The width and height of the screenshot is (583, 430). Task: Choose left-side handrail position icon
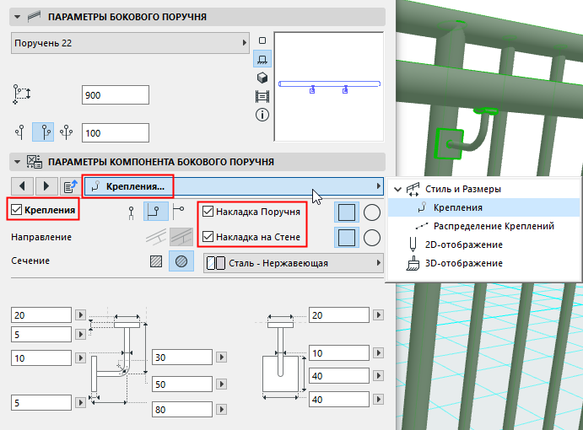[20, 132]
